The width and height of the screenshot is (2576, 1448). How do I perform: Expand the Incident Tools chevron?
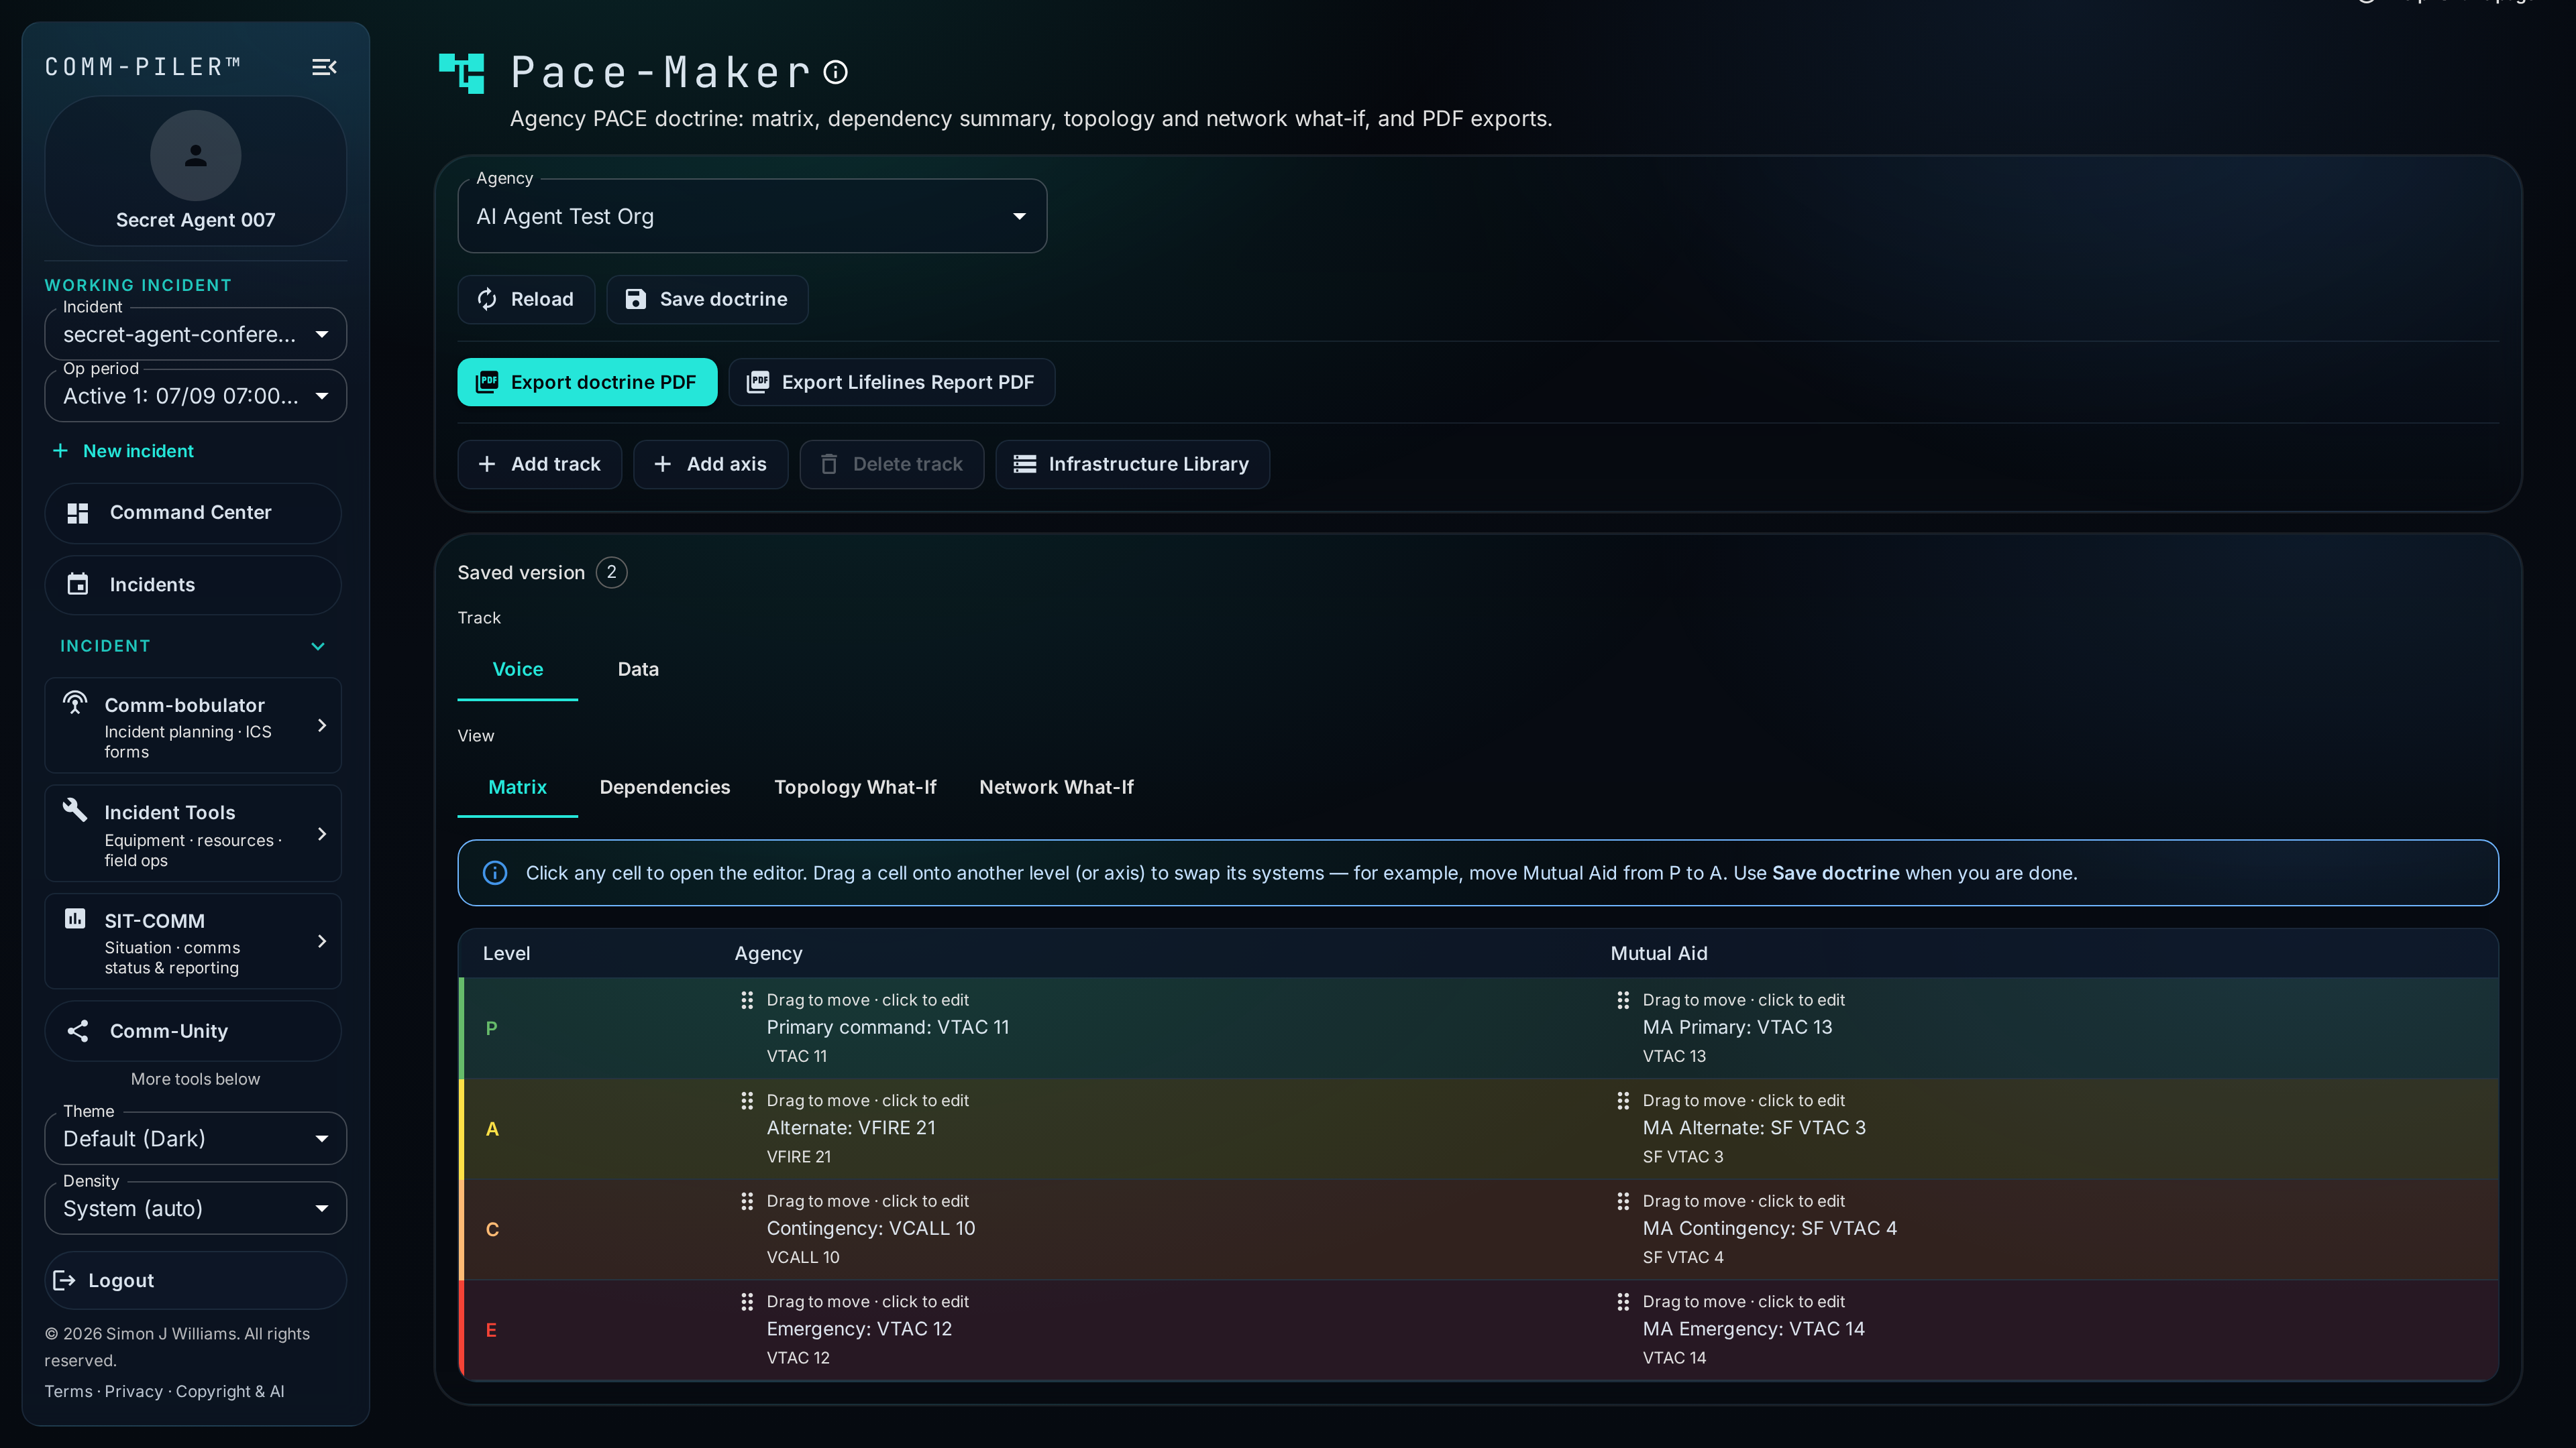tap(322, 833)
